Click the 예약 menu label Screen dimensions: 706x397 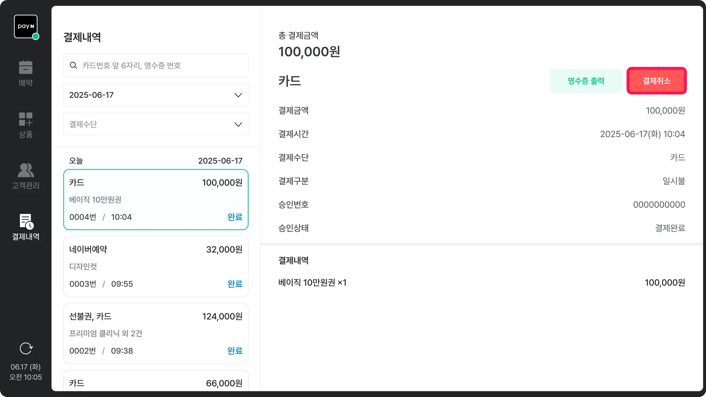pos(26,83)
